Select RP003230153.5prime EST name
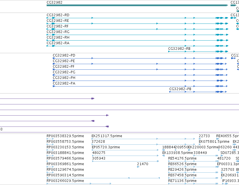Viewport: 239px width, 185px height. click(65, 147)
